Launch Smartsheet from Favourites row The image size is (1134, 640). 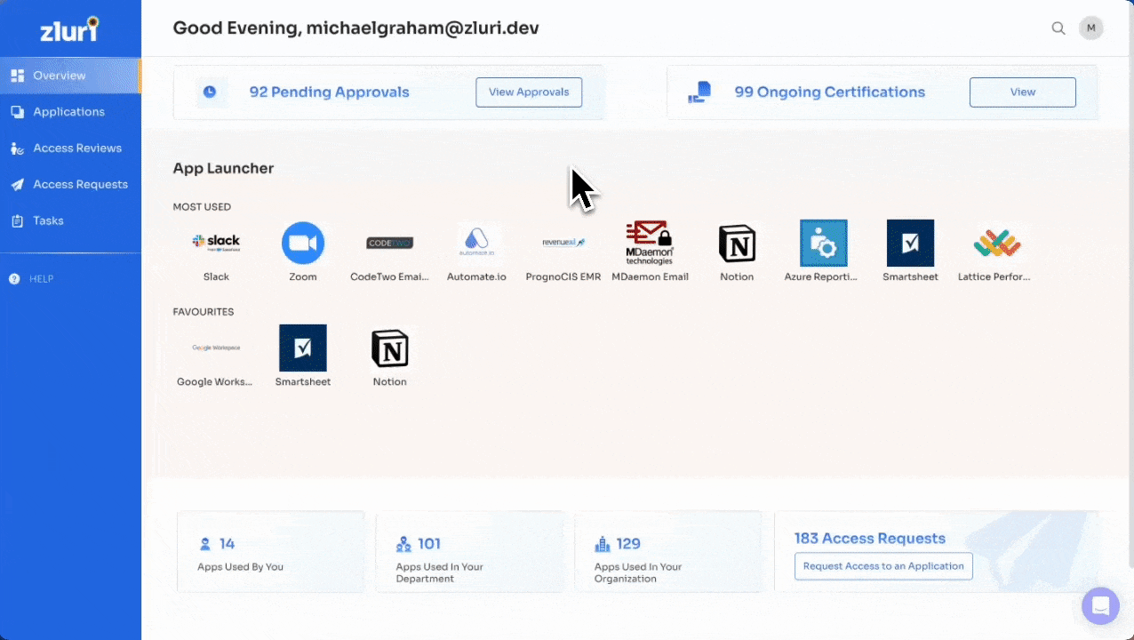point(303,348)
